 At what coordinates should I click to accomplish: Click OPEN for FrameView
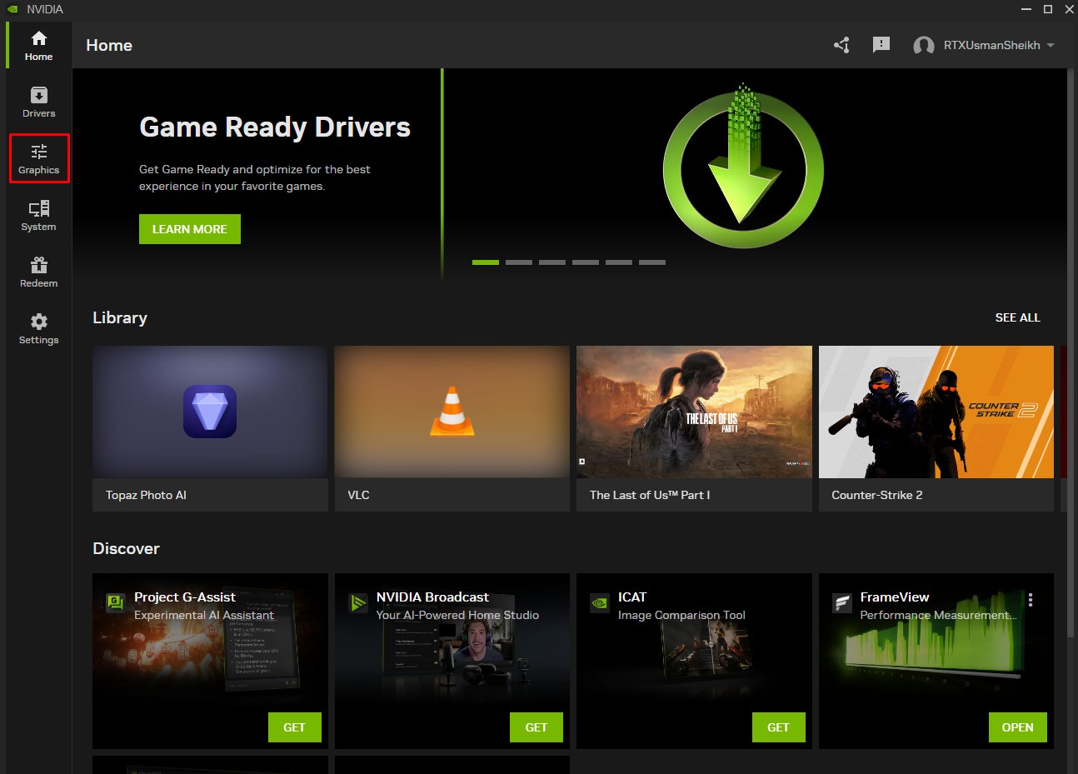(1017, 727)
